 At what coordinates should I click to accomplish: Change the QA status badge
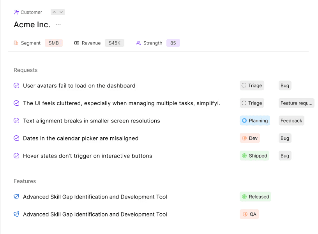pos(249,214)
